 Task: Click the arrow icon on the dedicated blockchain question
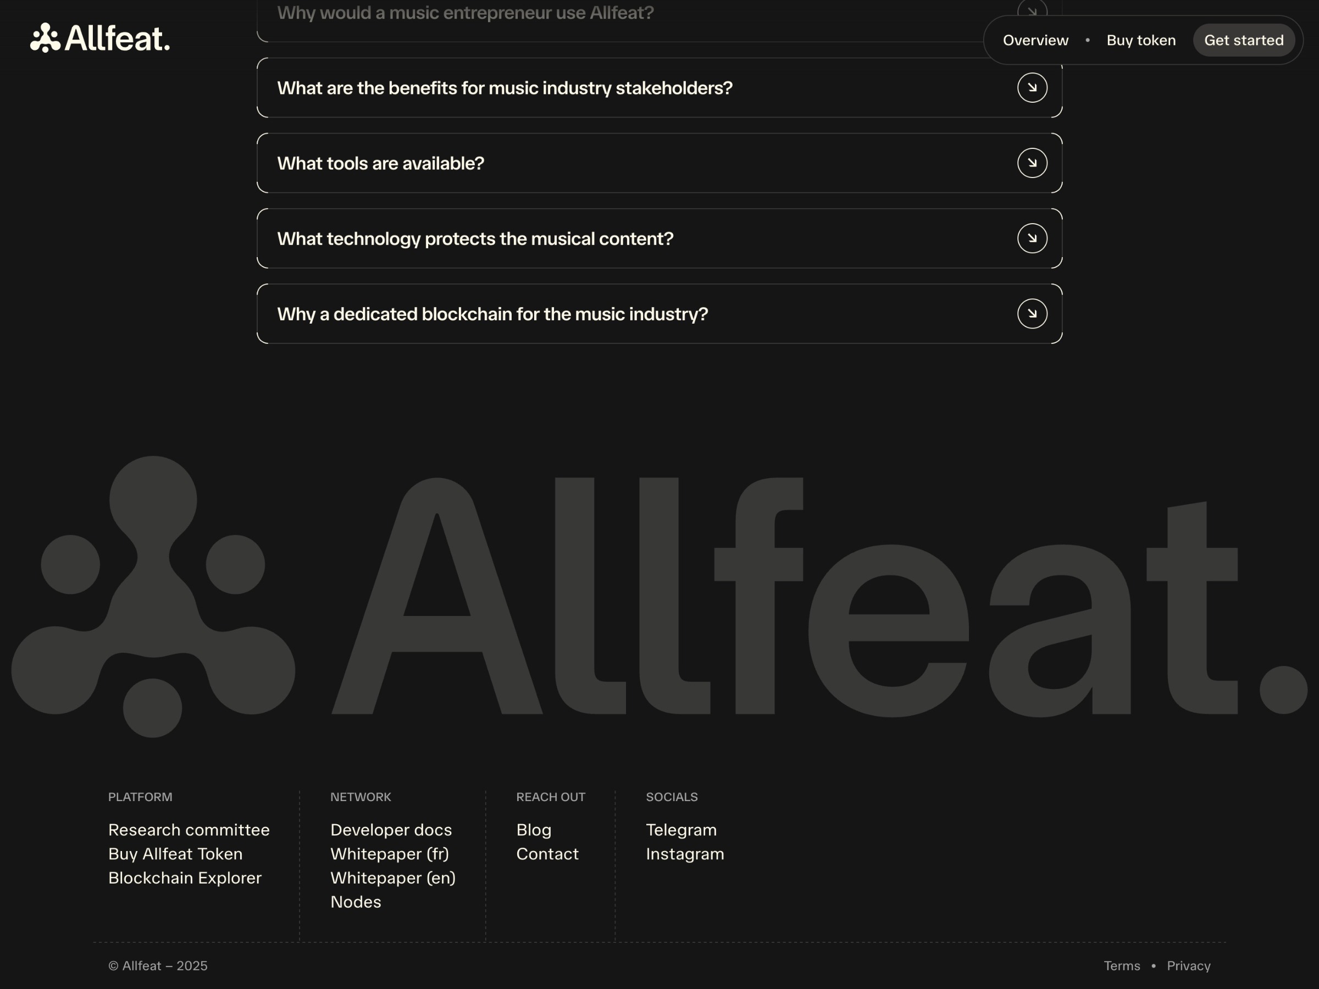[x=1032, y=314]
